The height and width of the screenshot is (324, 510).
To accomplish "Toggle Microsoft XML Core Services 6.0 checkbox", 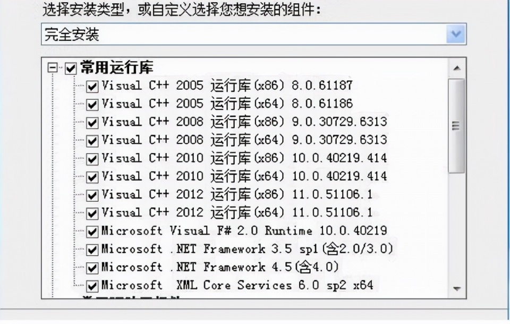I will (x=92, y=287).
